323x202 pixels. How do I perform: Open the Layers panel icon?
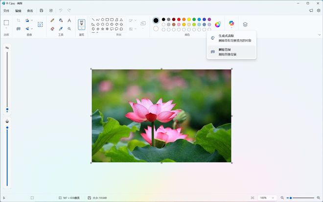245,24
